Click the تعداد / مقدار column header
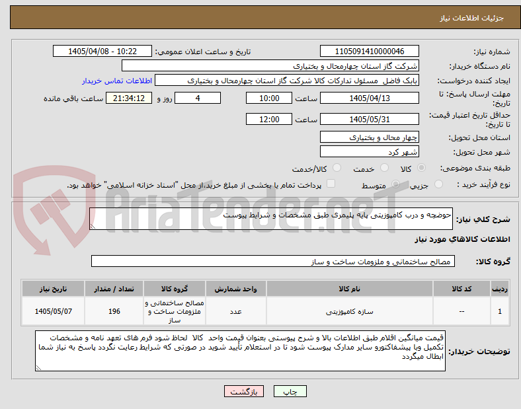Image resolution: width=521 pixels, height=409 pixels. [114, 289]
